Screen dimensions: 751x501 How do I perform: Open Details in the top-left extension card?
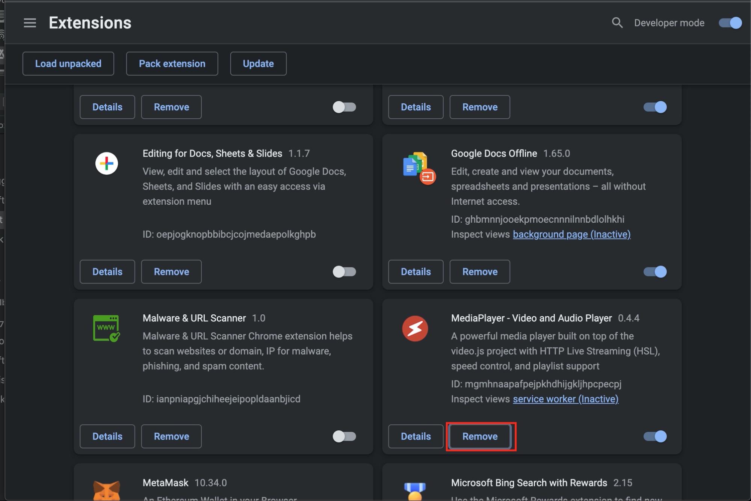point(107,107)
